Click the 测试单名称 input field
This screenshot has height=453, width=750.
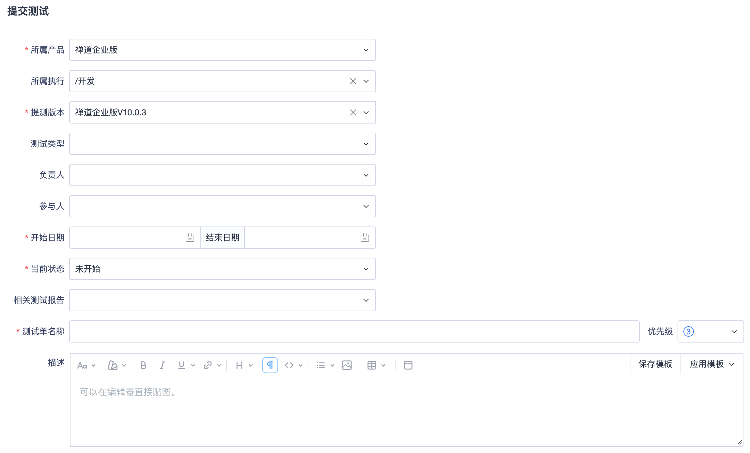pyautogui.click(x=354, y=331)
